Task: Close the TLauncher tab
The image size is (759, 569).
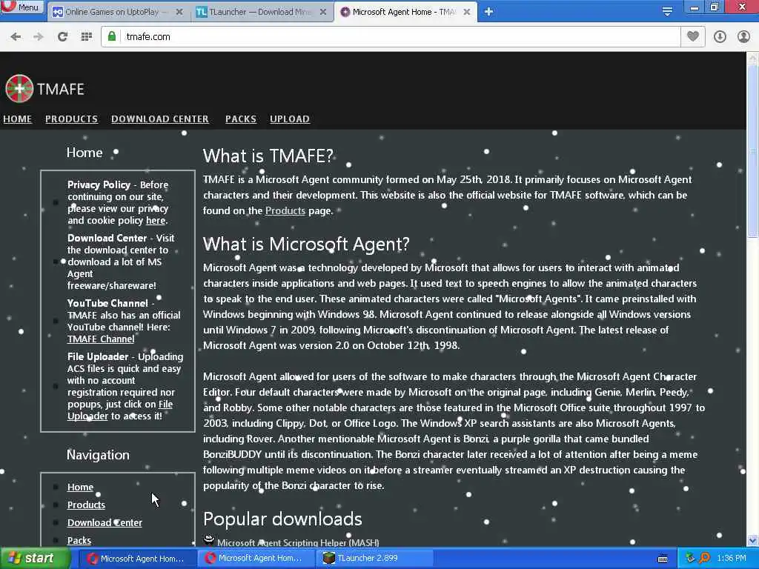Action: (323, 12)
